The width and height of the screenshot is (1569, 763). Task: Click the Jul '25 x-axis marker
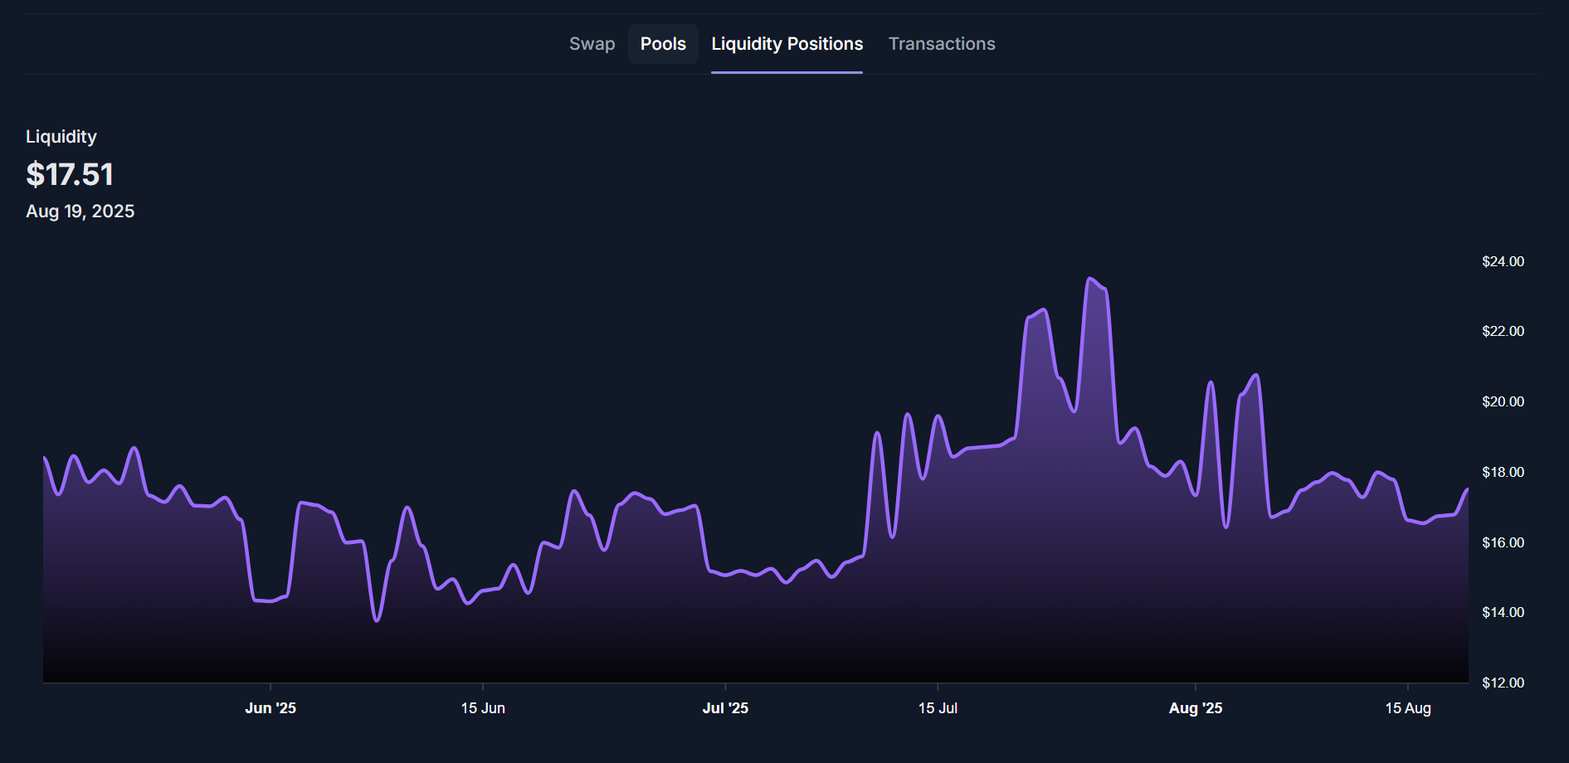click(725, 708)
